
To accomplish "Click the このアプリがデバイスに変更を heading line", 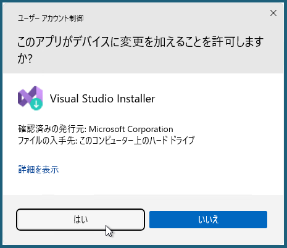I will click(x=140, y=41).
